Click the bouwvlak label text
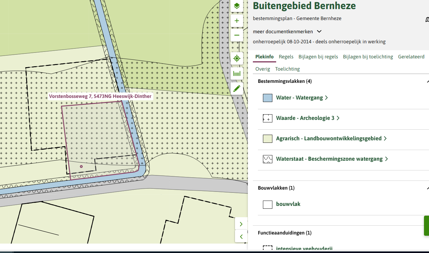 tap(288, 204)
